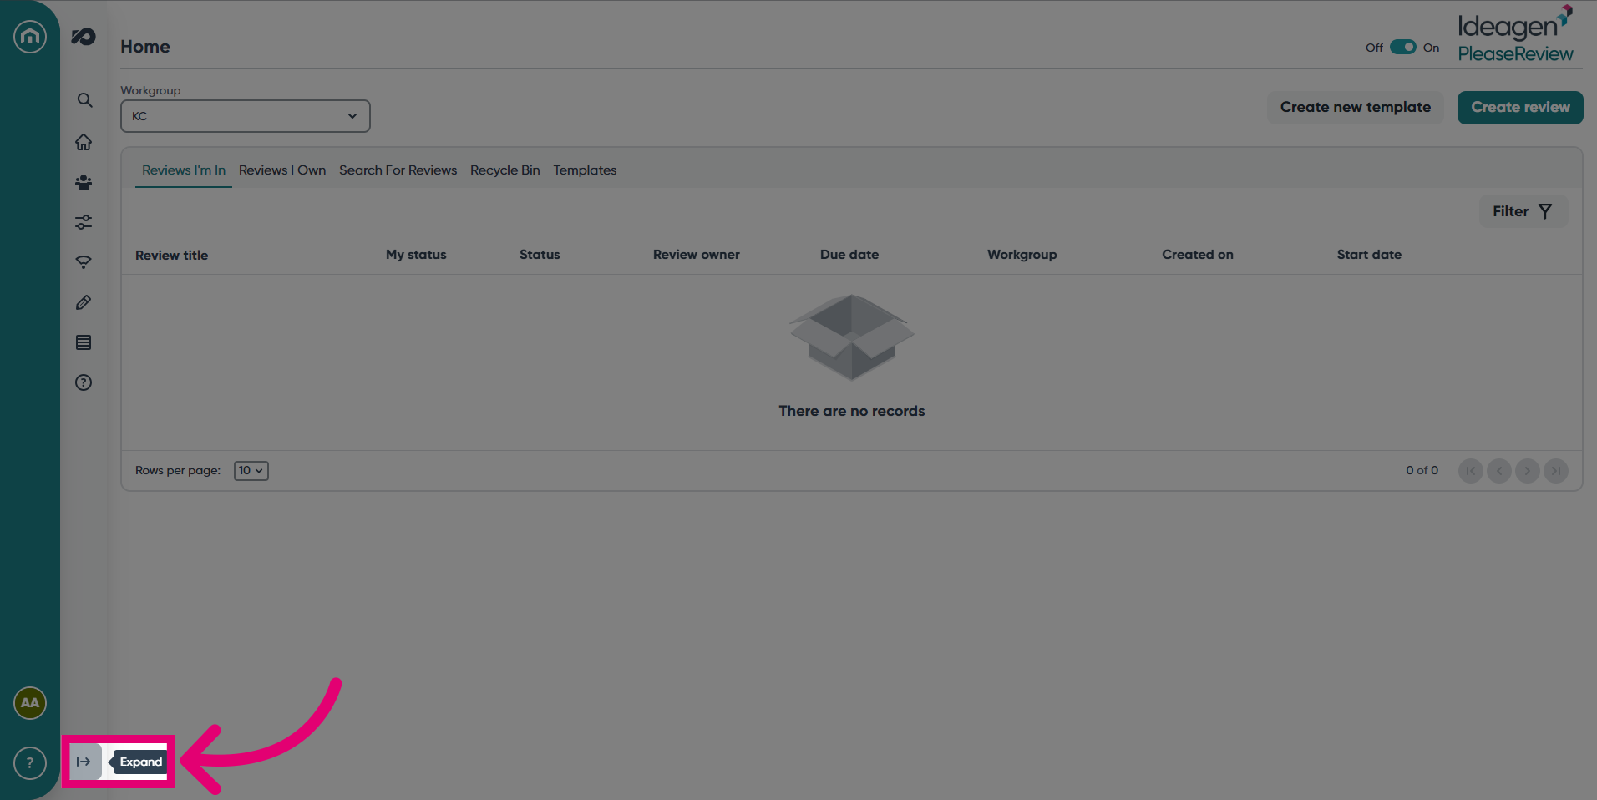Sort by Review title column header
The image size is (1597, 800).
coord(172,256)
